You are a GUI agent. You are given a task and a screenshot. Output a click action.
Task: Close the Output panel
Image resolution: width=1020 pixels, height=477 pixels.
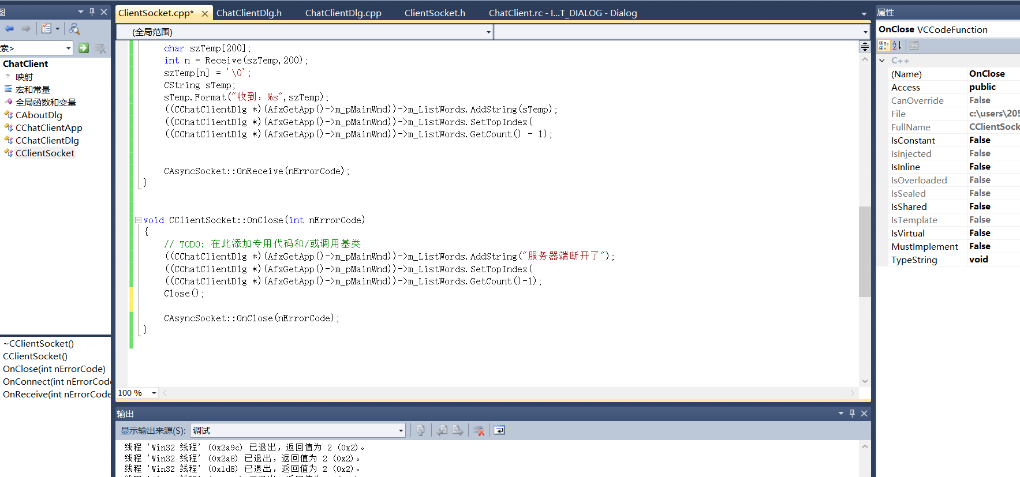point(864,414)
